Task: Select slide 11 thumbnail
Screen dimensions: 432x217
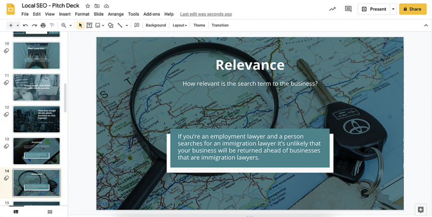Action: [x=36, y=87]
